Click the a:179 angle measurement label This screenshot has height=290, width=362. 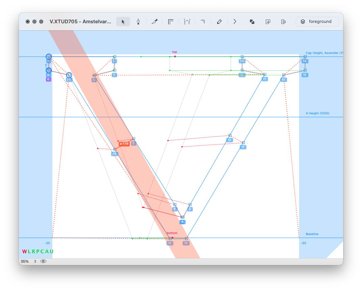[x=124, y=144]
